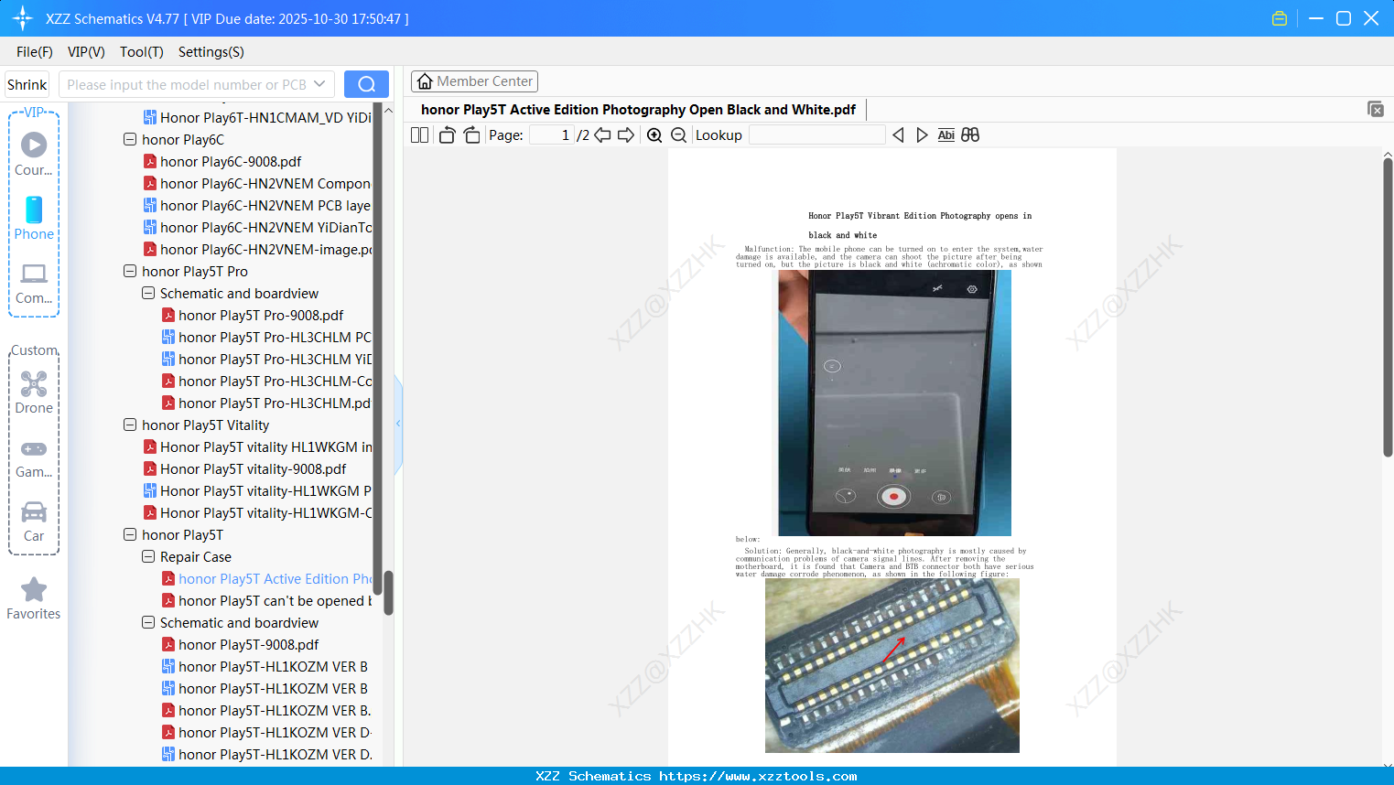Open the File(F) menu

[x=35, y=52]
